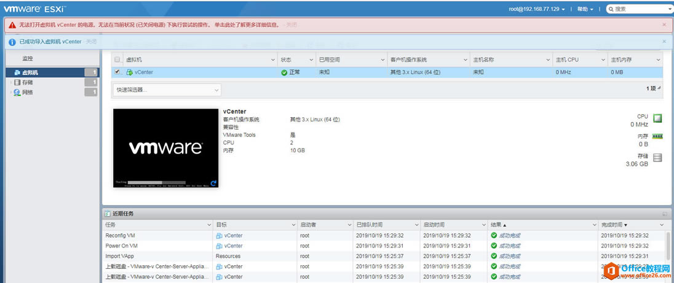Click the green normal status icon
674x283 pixels.
284,72
